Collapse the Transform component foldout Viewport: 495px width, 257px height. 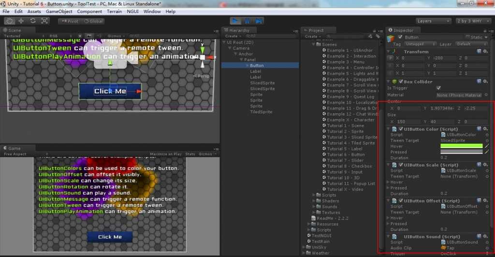[389, 51]
